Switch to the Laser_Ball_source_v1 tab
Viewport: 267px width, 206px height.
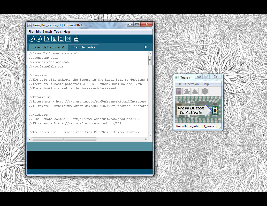pos(48,47)
